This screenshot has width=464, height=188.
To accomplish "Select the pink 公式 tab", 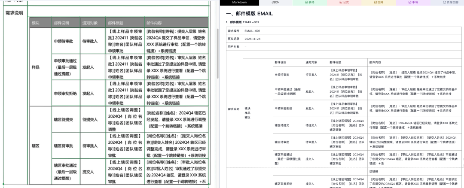I will coord(344,3).
